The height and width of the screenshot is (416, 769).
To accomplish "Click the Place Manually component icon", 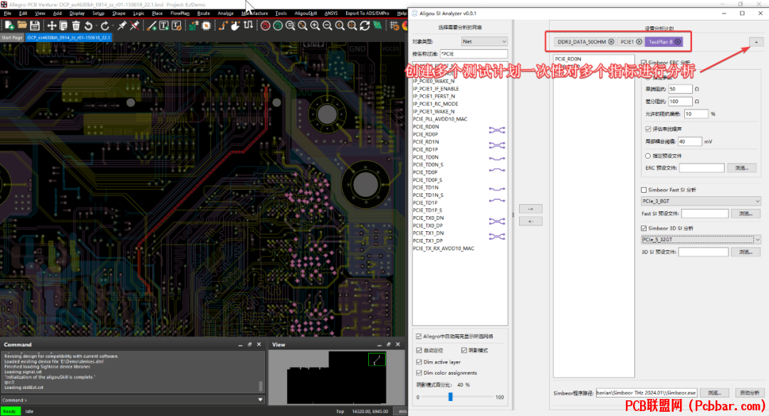I will (x=194, y=26).
